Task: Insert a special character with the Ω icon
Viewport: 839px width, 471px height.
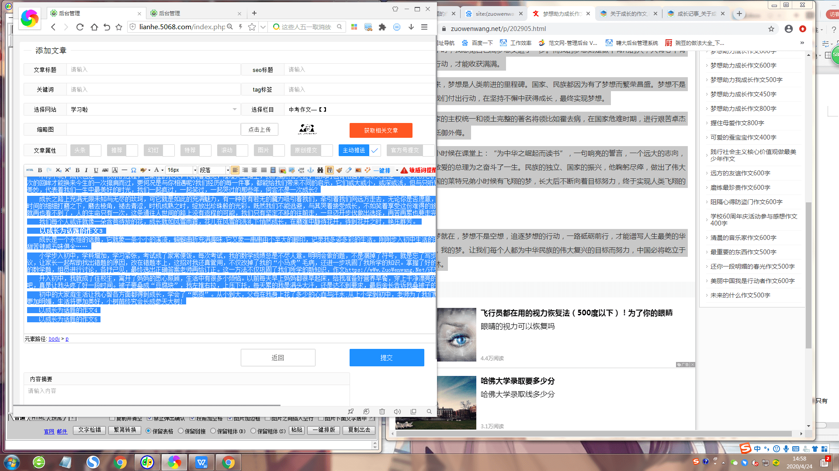Action: [x=133, y=170]
